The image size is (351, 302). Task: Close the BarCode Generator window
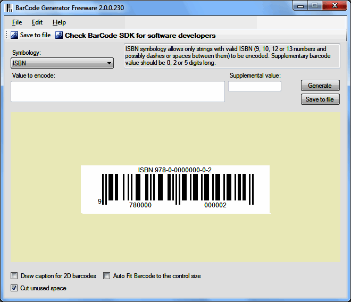(x=335, y=6)
